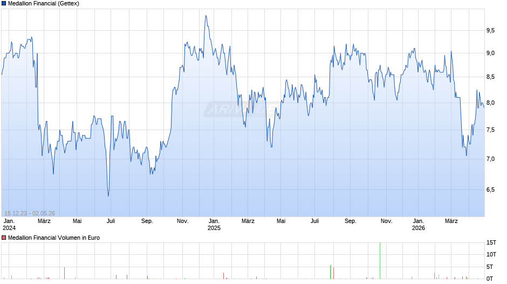Image resolution: width=507 pixels, height=284 pixels.
Task: Click the 6,5 price axis label
Action: 490,190
